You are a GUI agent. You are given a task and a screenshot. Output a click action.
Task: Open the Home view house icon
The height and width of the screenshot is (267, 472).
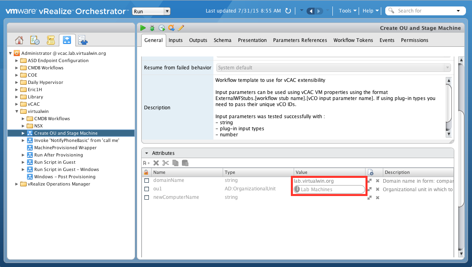19,40
